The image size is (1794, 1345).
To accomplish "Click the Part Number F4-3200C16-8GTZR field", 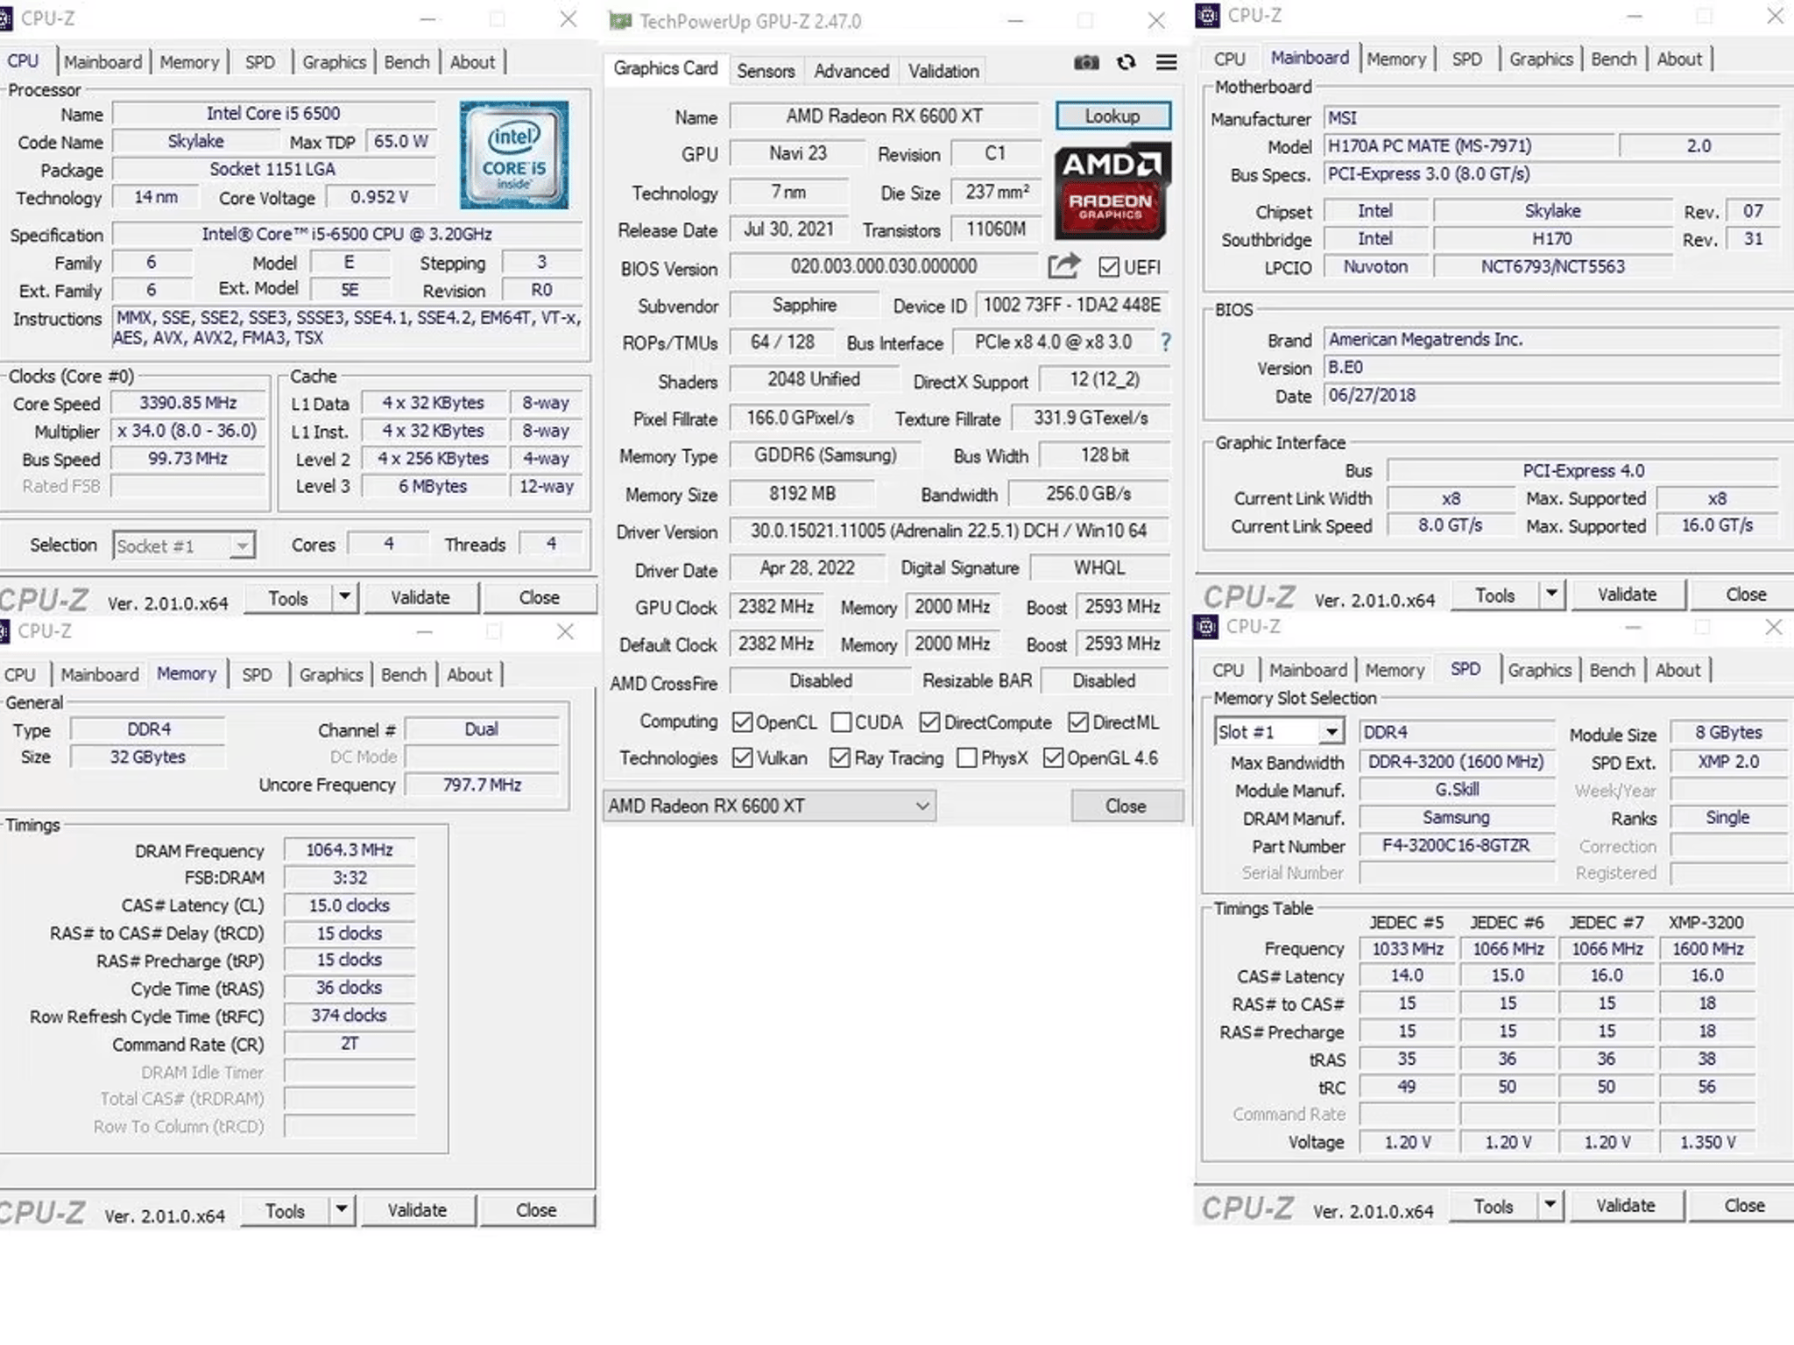I will coord(1456,845).
